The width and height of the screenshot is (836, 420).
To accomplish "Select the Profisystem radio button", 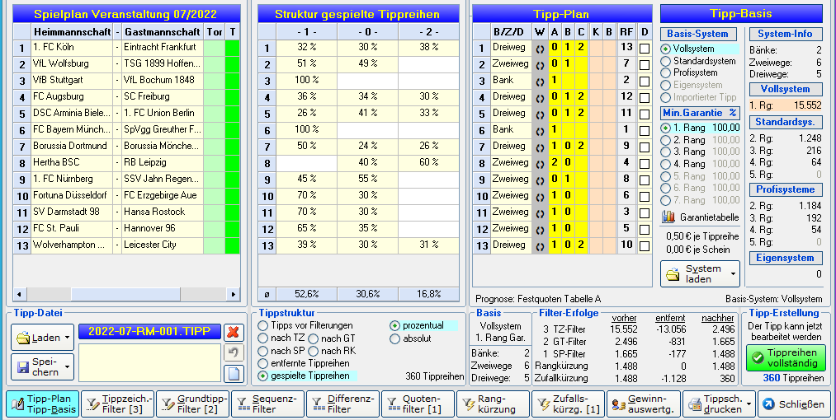I will pyautogui.click(x=666, y=72).
